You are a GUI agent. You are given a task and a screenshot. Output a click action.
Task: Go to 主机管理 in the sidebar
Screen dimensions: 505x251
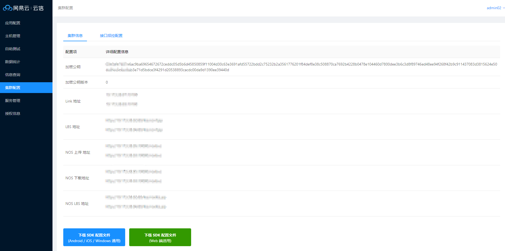13,36
